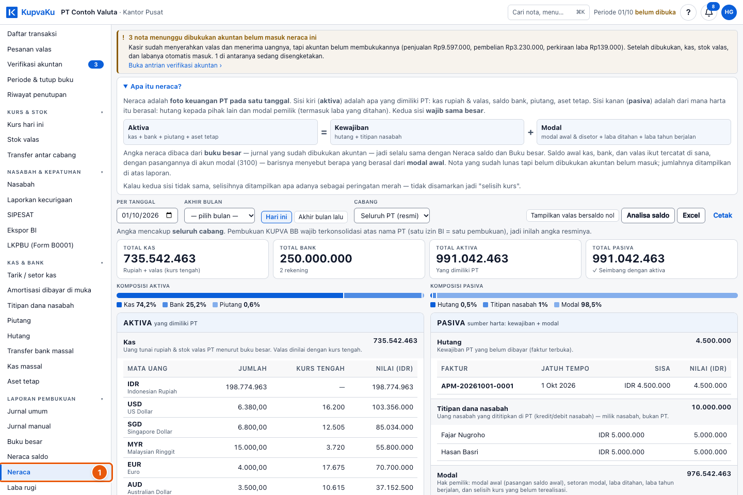Open the pilih bulan dropdown

coord(220,216)
